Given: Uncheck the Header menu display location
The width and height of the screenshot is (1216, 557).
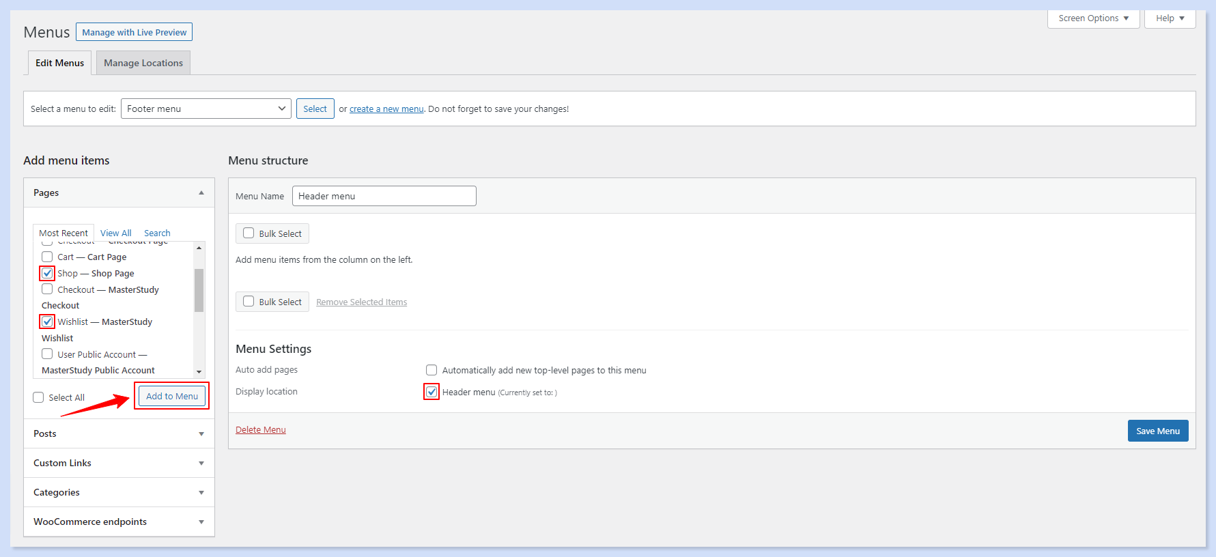Looking at the screenshot, I should pyautogui.click(x=432, y=392).
